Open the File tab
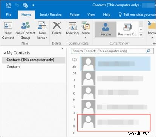The height and width of the screenshot is (137, 156). coord(9,15)
